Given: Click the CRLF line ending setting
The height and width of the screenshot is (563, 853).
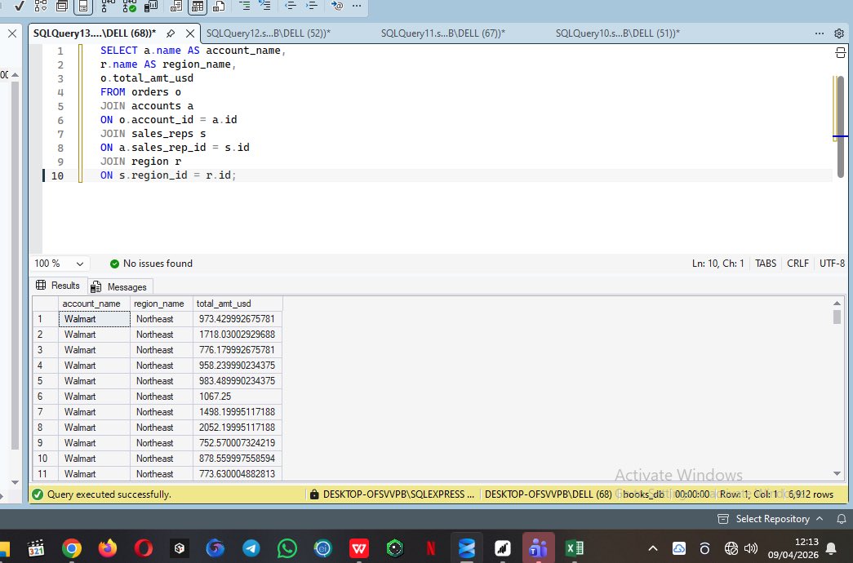Looking at the screenshot, I should [797, 264].
